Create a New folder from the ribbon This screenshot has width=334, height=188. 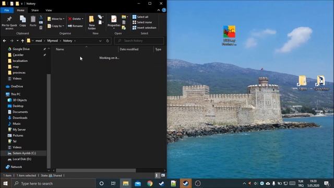92,22
